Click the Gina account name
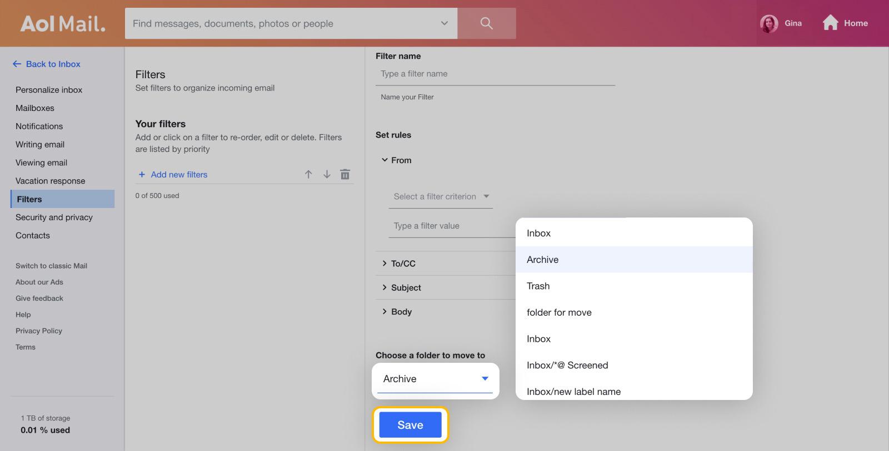889x451 pixels. (793, 23)
